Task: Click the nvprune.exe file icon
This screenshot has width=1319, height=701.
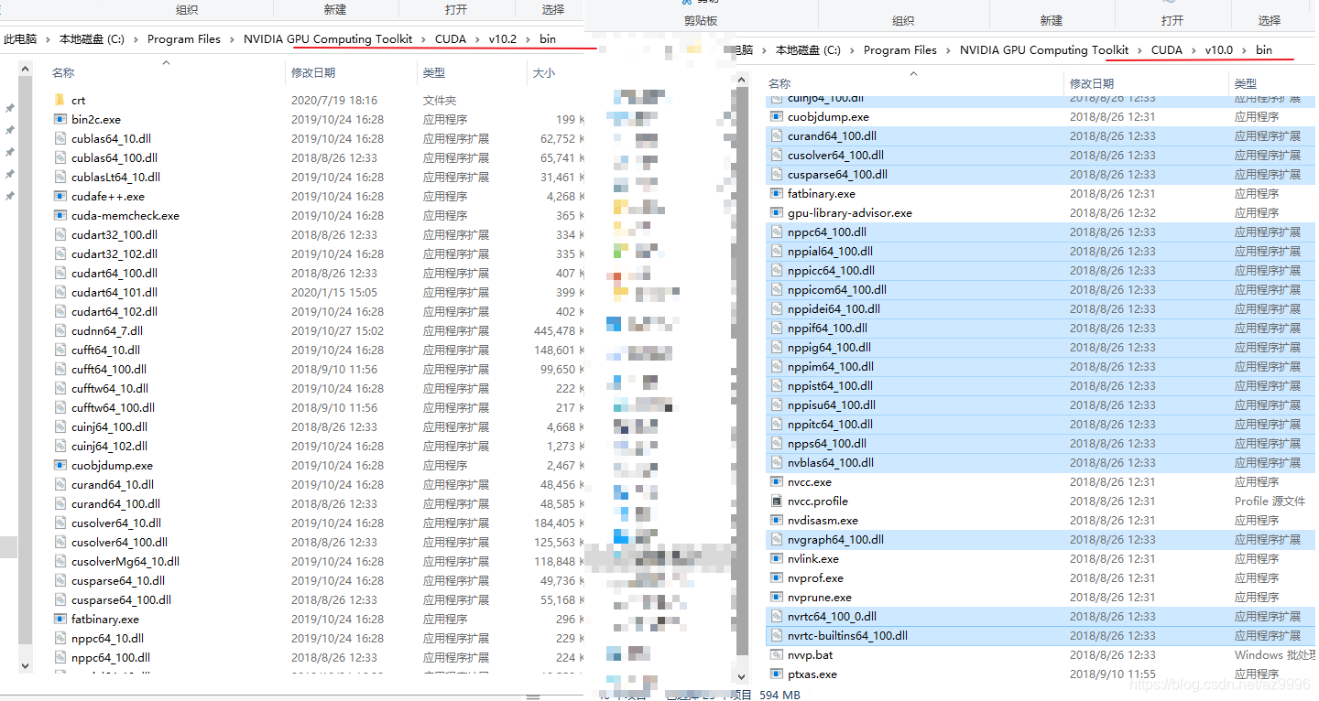Action: click(776, 597)
